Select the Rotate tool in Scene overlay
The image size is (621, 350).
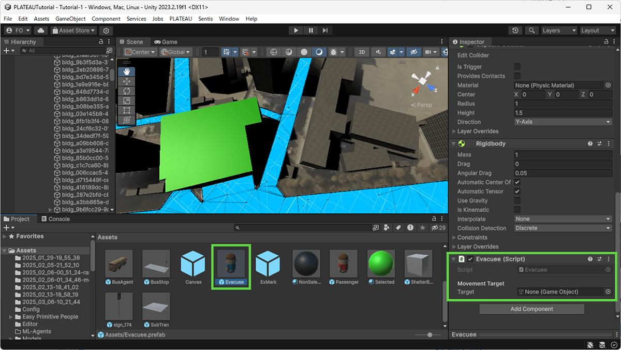127,91
